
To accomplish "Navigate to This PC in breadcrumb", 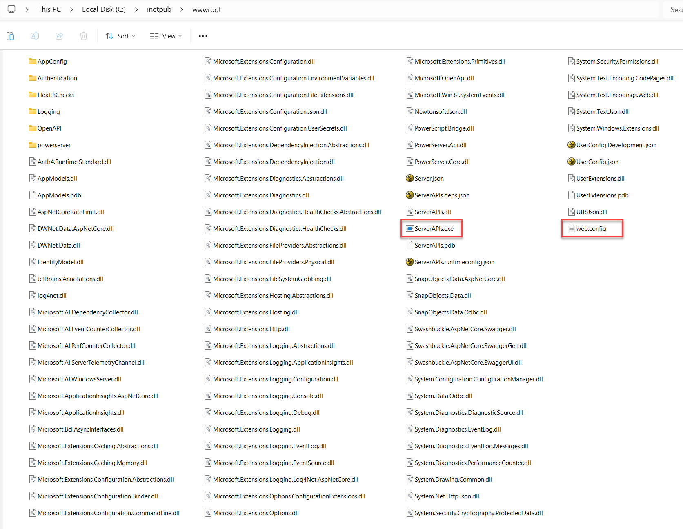I will 49,9.
